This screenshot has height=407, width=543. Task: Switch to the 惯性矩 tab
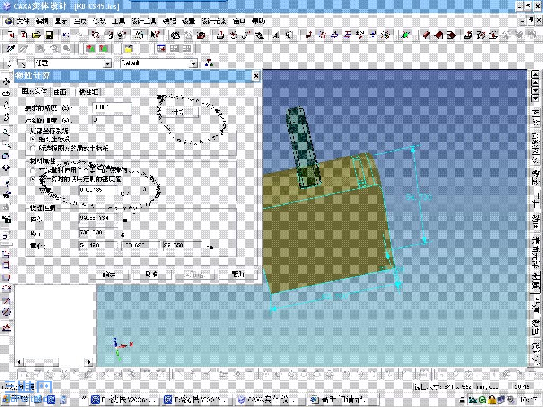88,92
